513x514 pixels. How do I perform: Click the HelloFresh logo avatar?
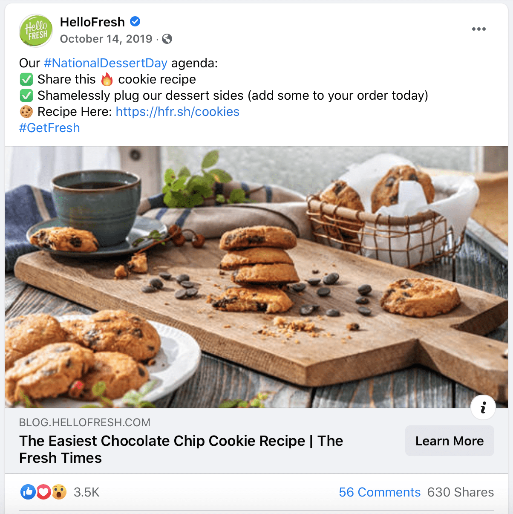[x=36, y=30]
